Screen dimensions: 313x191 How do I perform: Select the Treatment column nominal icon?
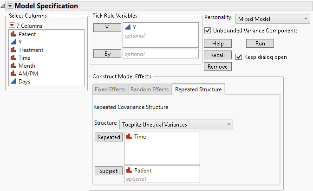tap(13, 50)
